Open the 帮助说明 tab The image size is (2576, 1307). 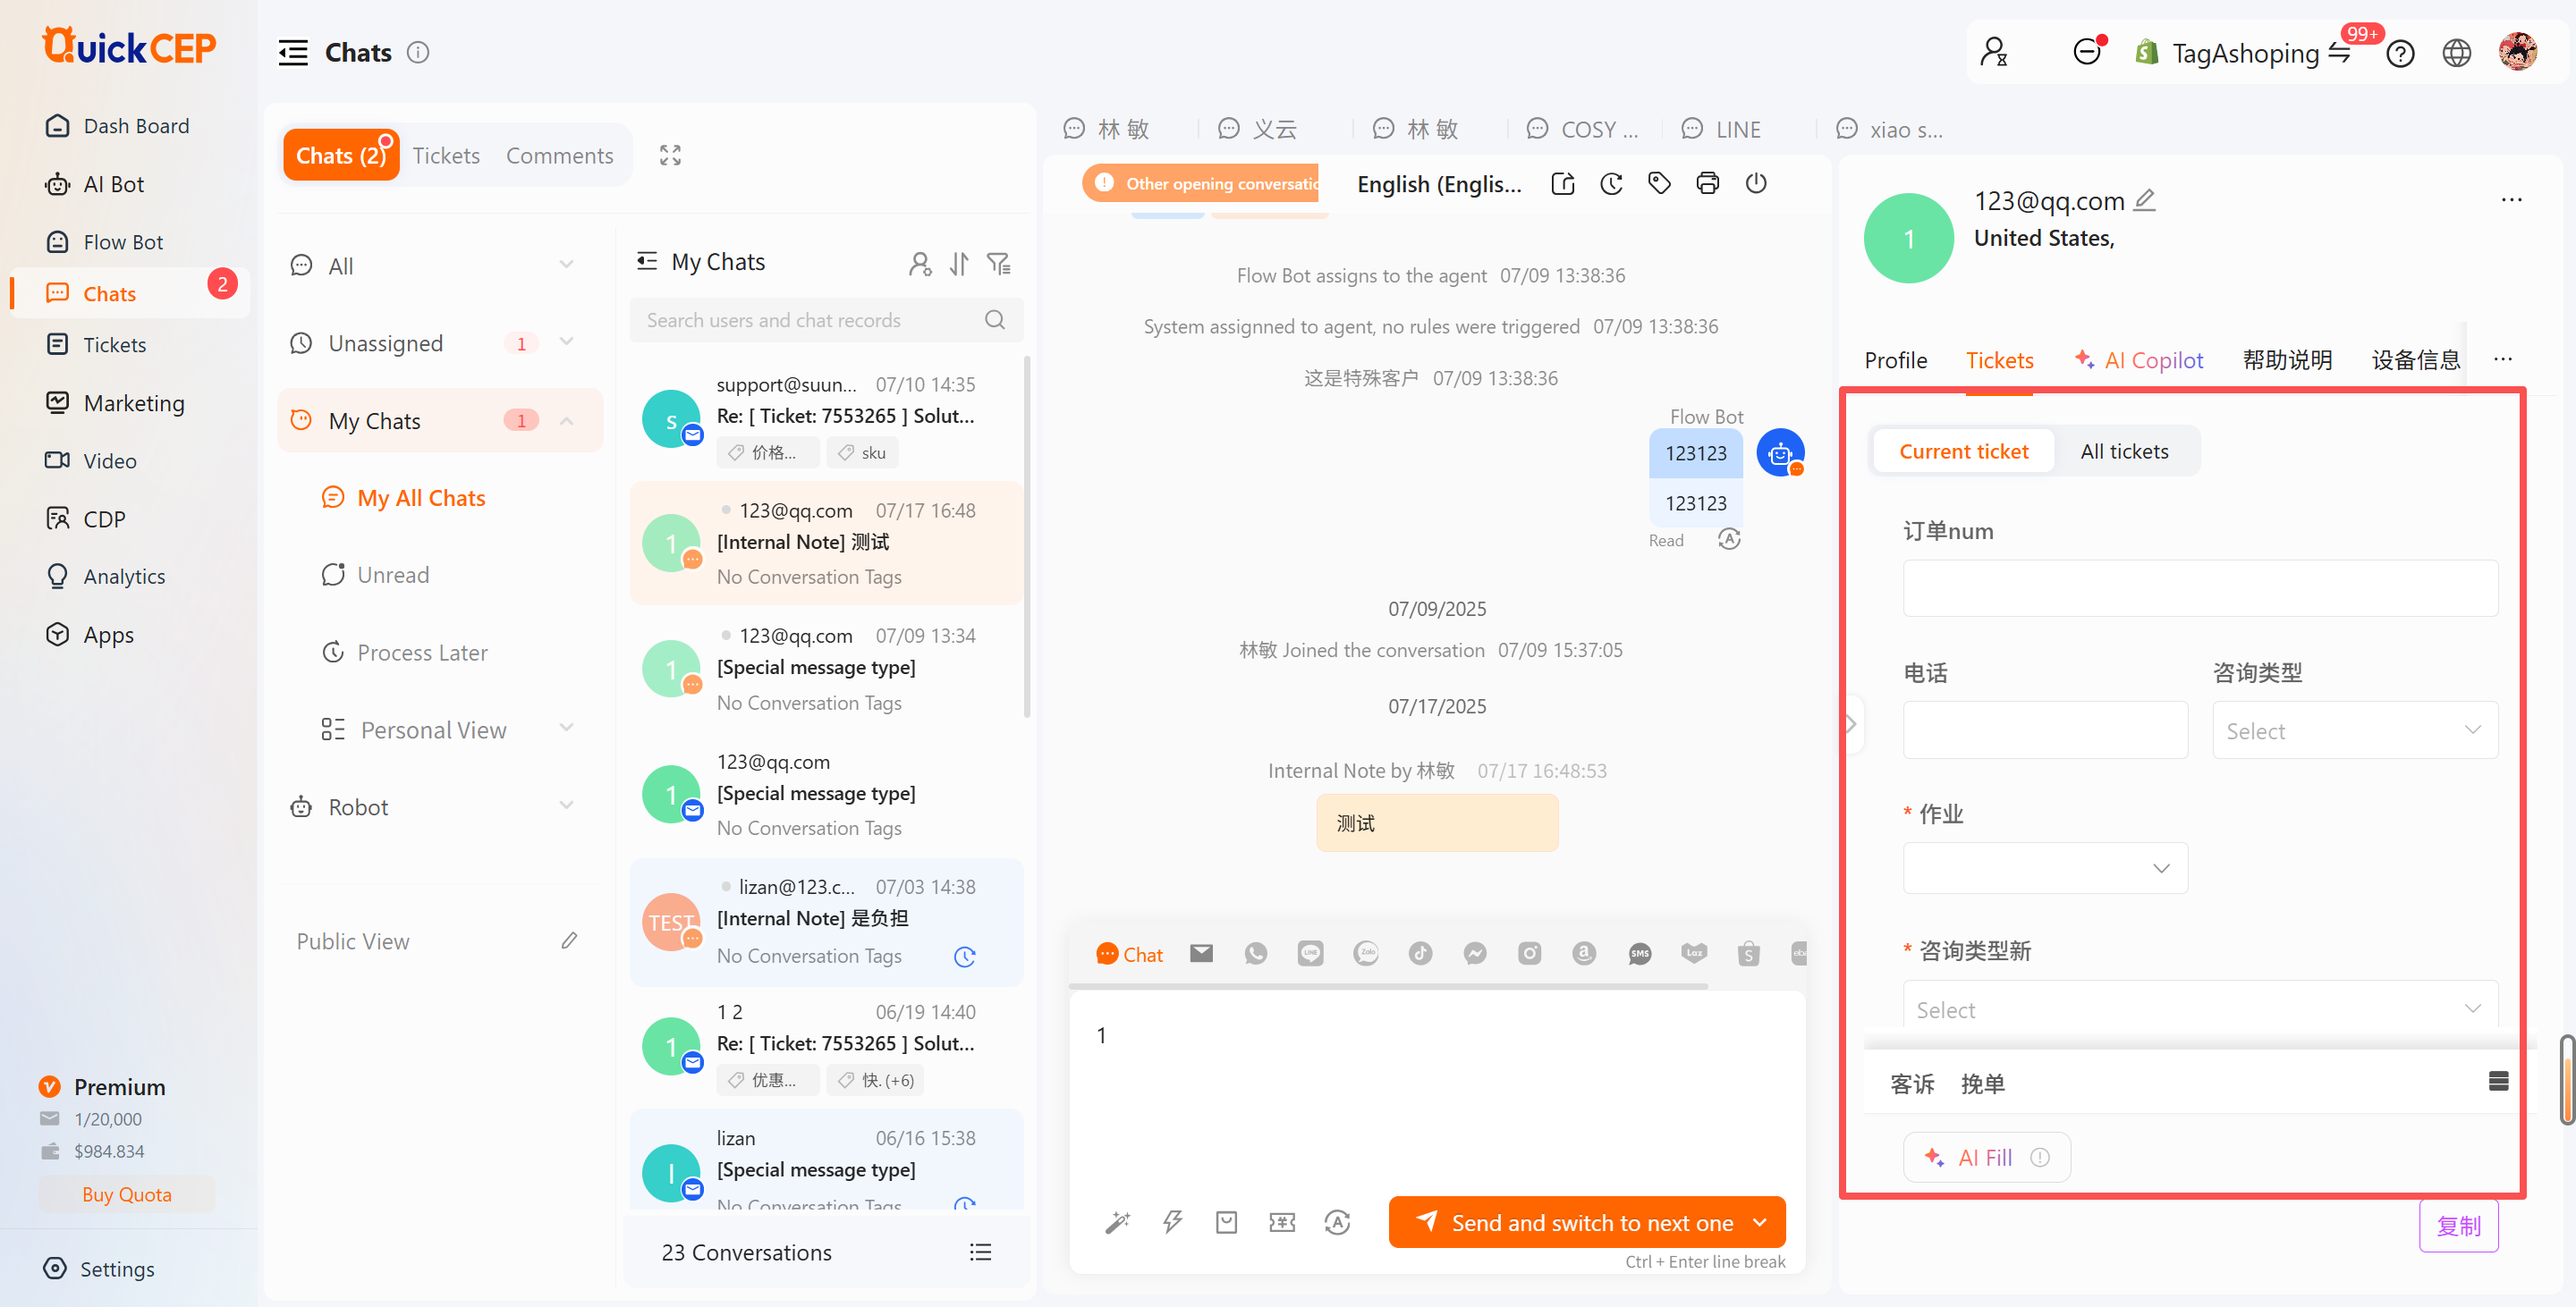pyautogui.click(x=2287, y=361)
